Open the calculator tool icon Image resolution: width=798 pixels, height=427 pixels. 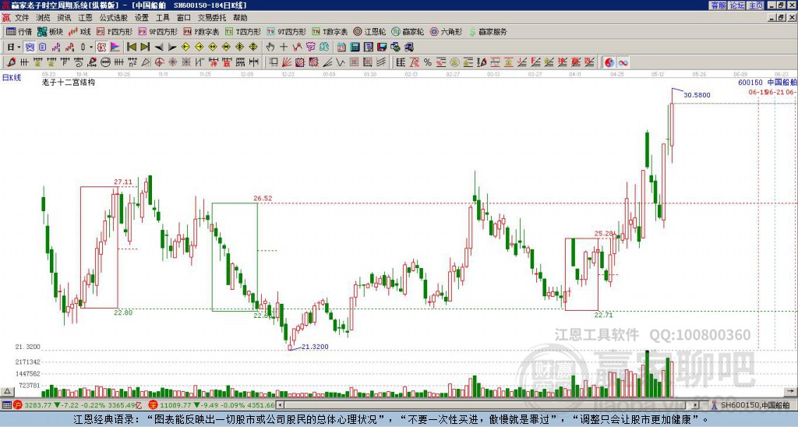coord(355,48)
